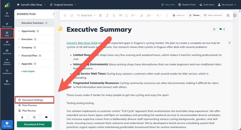Collapse the right panel double-chevron
Image resolution: width=241 pixels, height=130 pixels.
(229, 43)
